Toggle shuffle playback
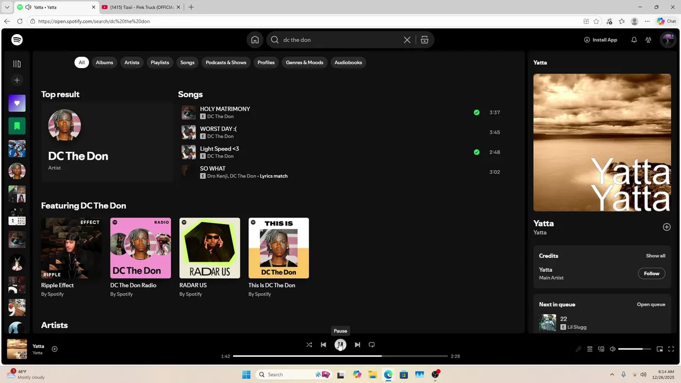 (309, 345)
